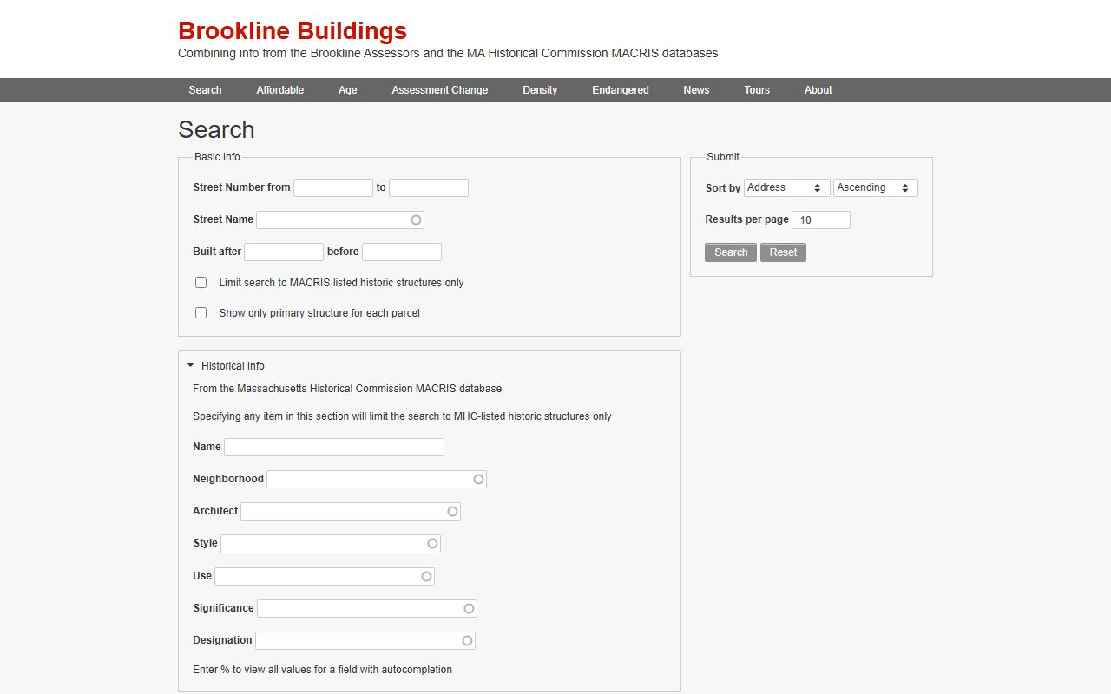The width and height of the screenshot is (1111, 694).
Task: Click the Street Name field circle icon
Action: pyautogui.click(x=416, y=219)
